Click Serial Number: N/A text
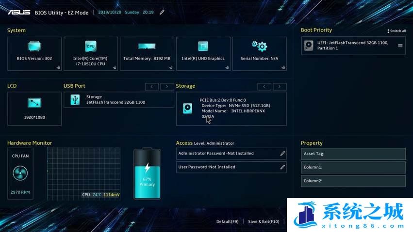This screenshot has height=232, width=413. coord(259,59)
